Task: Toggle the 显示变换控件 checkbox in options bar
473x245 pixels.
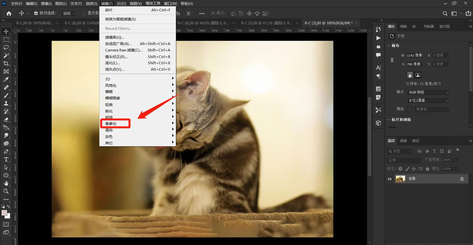Action: (x=84, y=13)
